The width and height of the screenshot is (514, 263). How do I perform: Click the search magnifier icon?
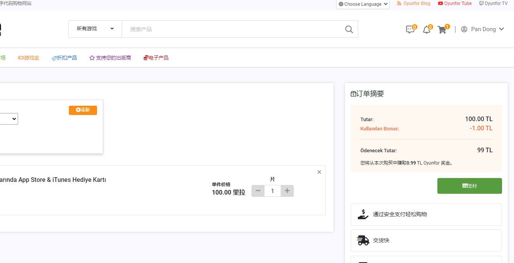click(349, 29)
